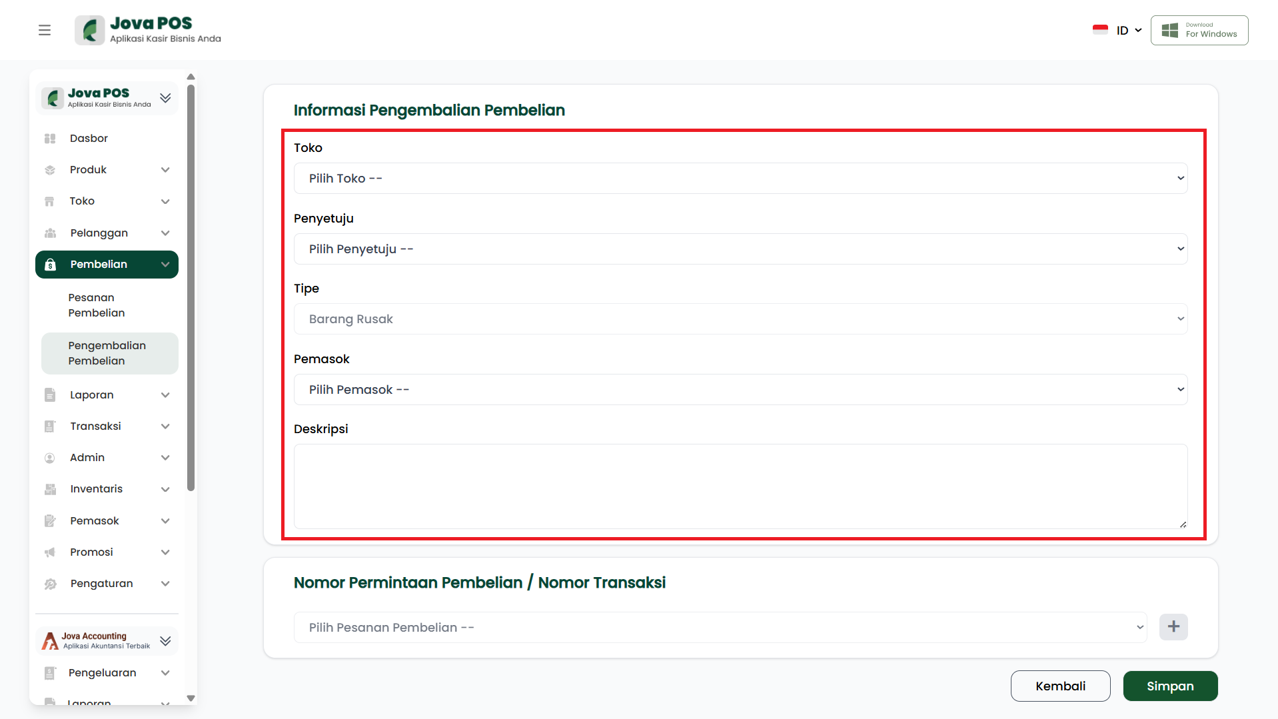Image resolution: width=1278 pixels, height=719 pixels.
Task: Click into the Deskripsi text area
Action: pos(740,486)
